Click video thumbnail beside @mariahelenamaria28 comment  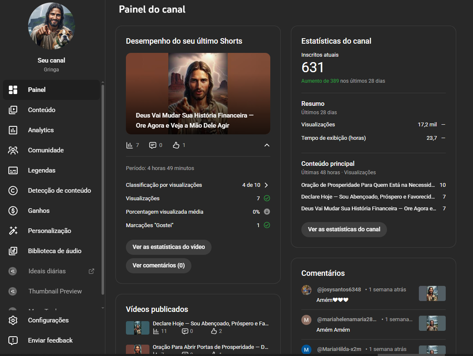(432, 323)
